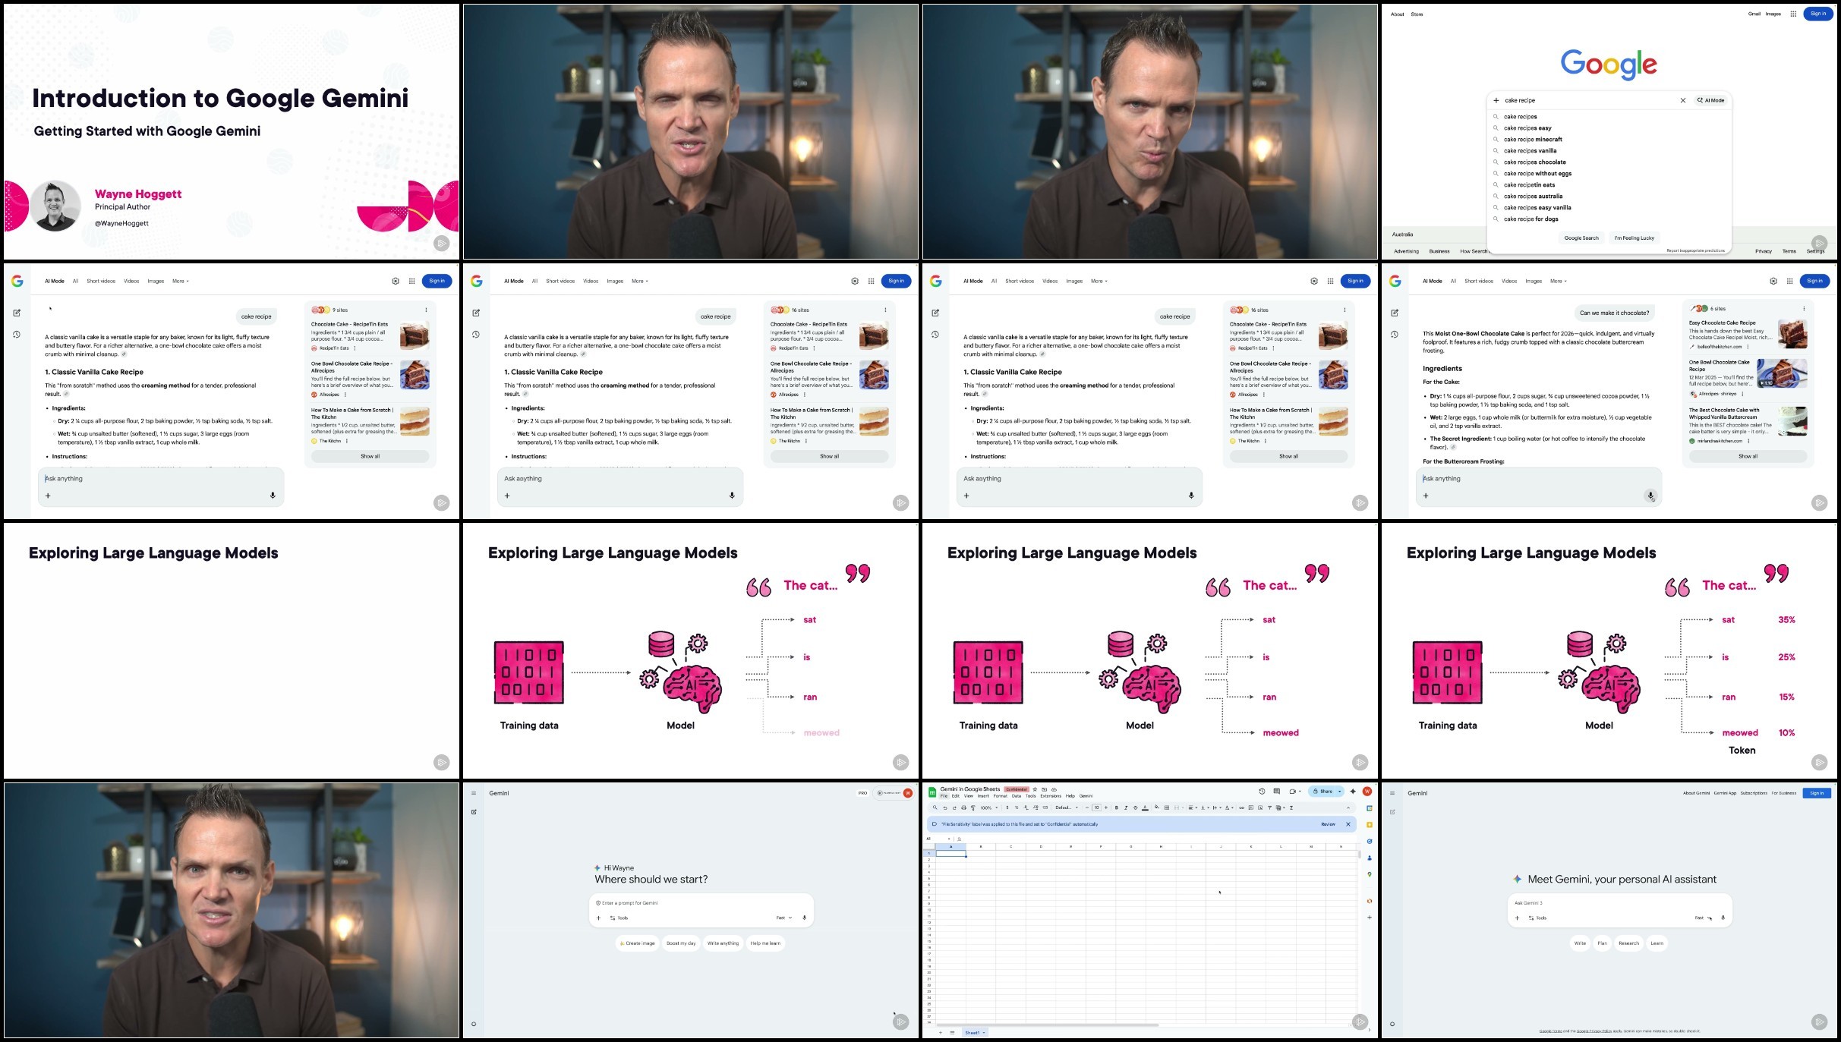Viewport: 1841px width, 1042px height.
Task: Open Subscriptions link in Meet Gemini frame
Action: pyautogui.click(x=1754, y=793)
